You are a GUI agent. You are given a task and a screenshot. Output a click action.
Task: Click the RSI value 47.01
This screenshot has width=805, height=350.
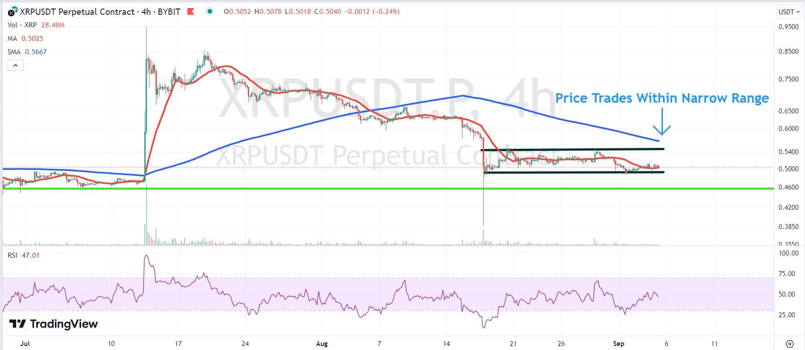click(30, 255)
